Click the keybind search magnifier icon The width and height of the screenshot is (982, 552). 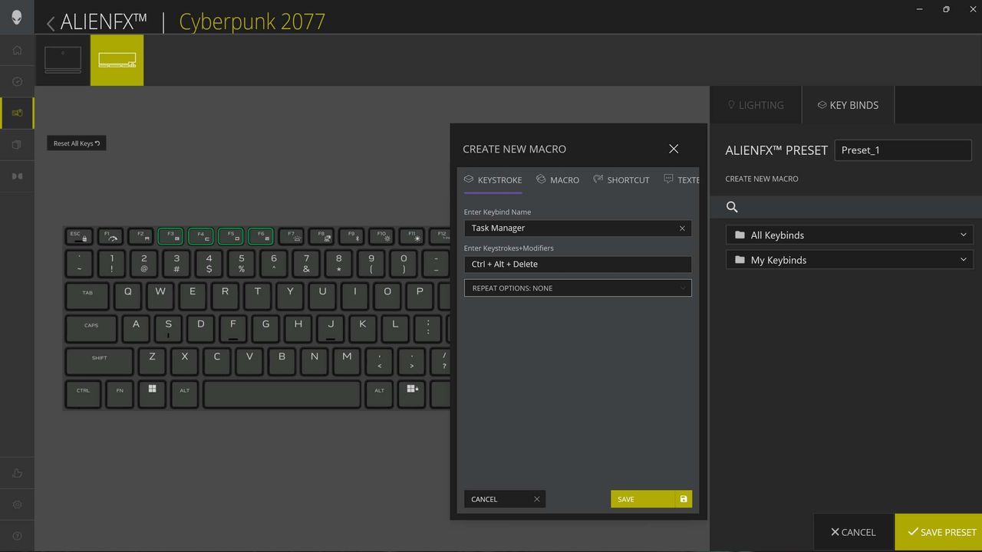coord(732,207)
